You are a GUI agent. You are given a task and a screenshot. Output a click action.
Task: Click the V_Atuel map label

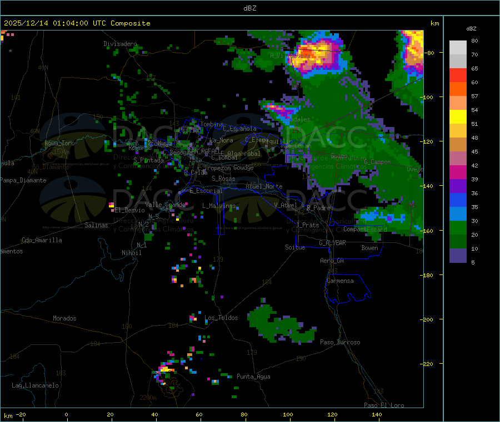(286, 205)
